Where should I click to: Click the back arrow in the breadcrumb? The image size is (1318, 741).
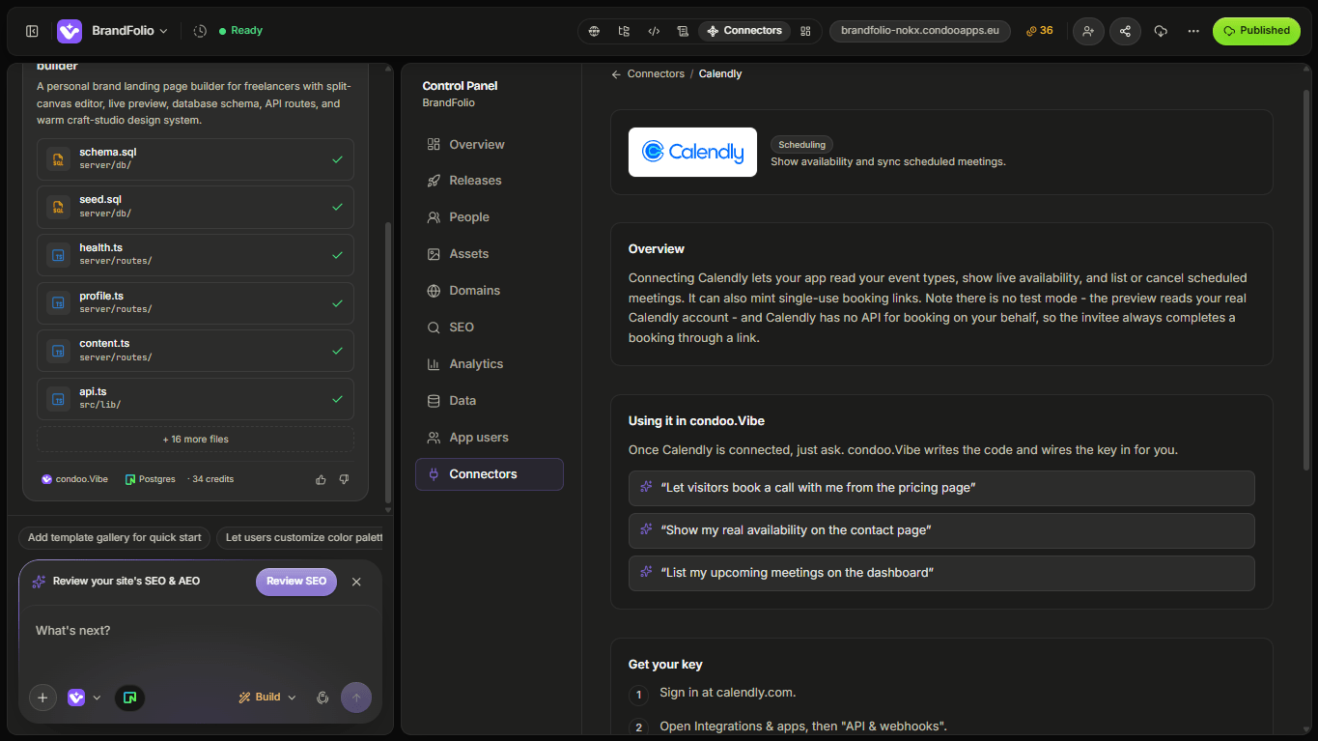(x=616, y=74)
